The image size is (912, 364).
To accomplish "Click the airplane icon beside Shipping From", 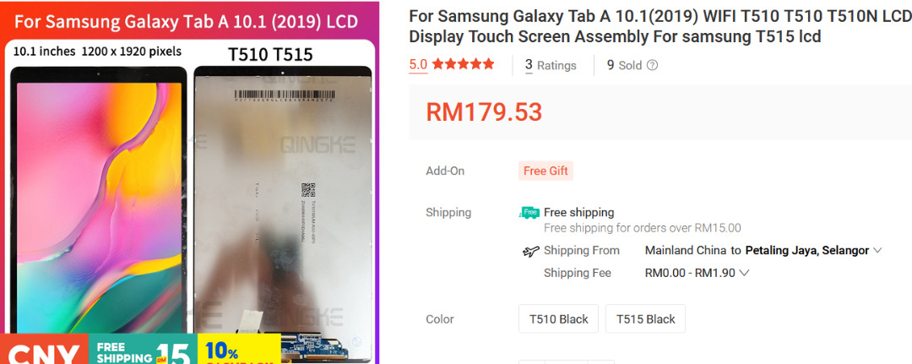I will (x=530, y=251).
